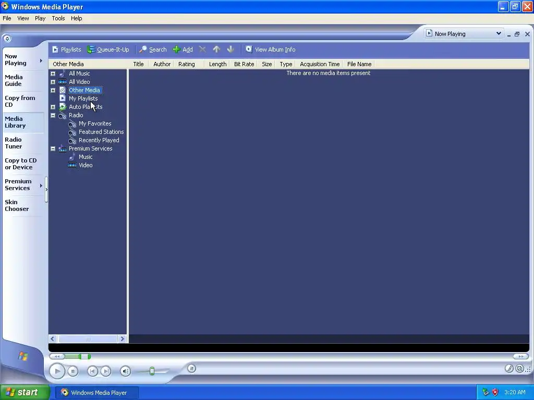Open the Tools menu
Viewport: 534px width, 400px height.
[x=58, y=18]
